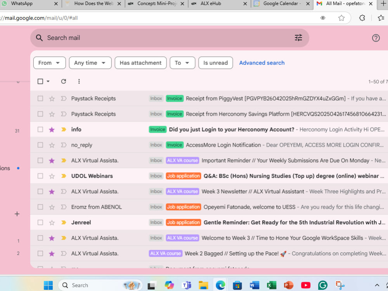Close the ALX eHub tab
The width and height of the screenshot is (388, 291).
tap(245, 4)
